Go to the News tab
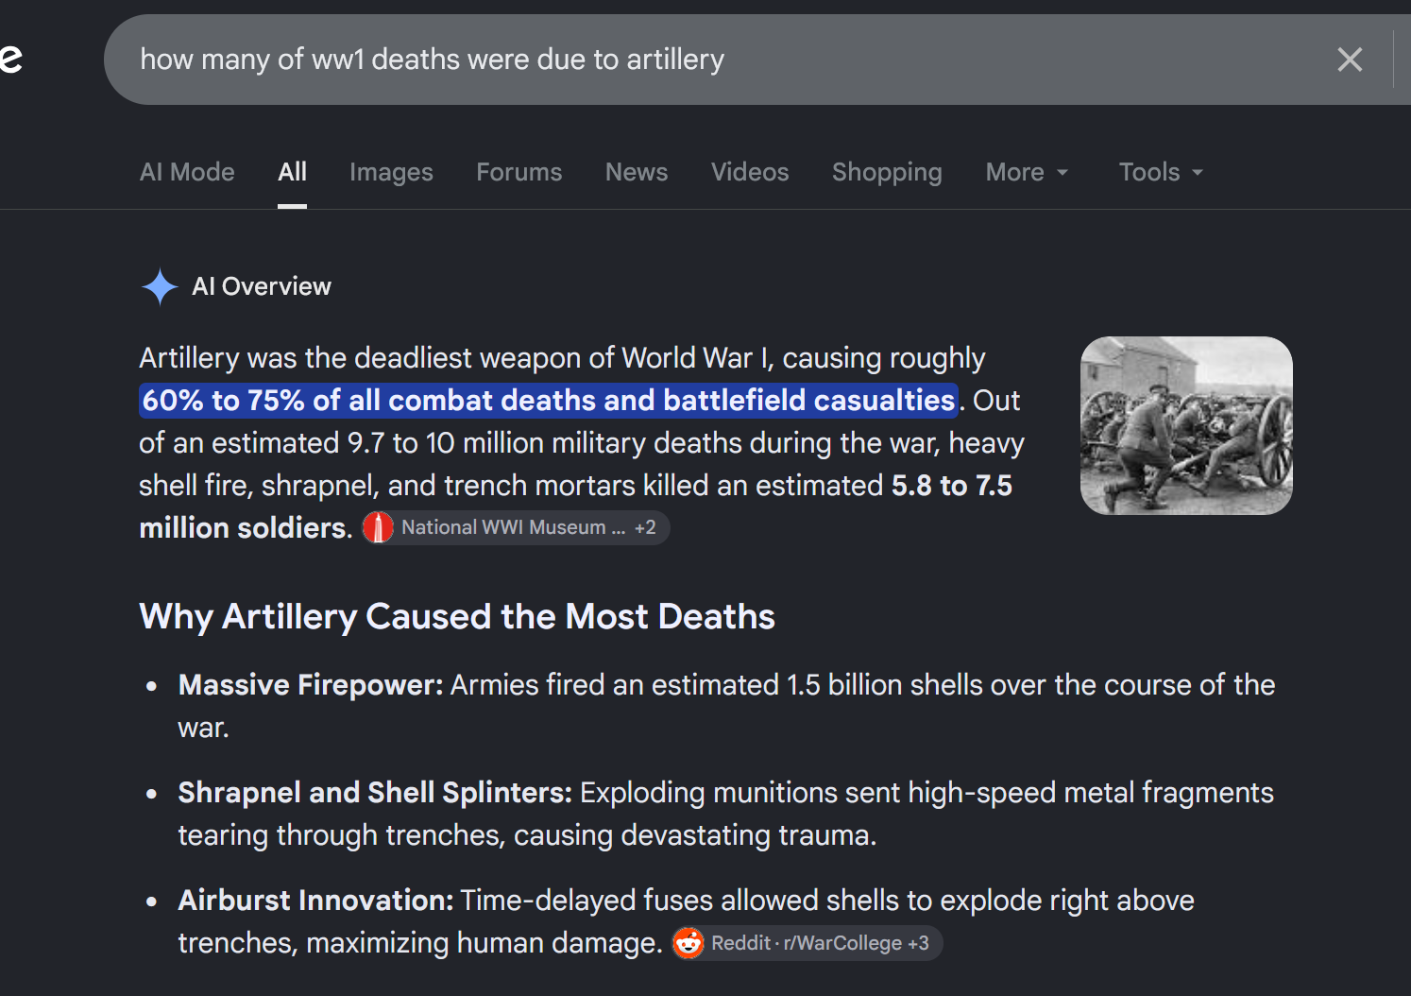1411x996 pixels. click(x=637, y=172)
